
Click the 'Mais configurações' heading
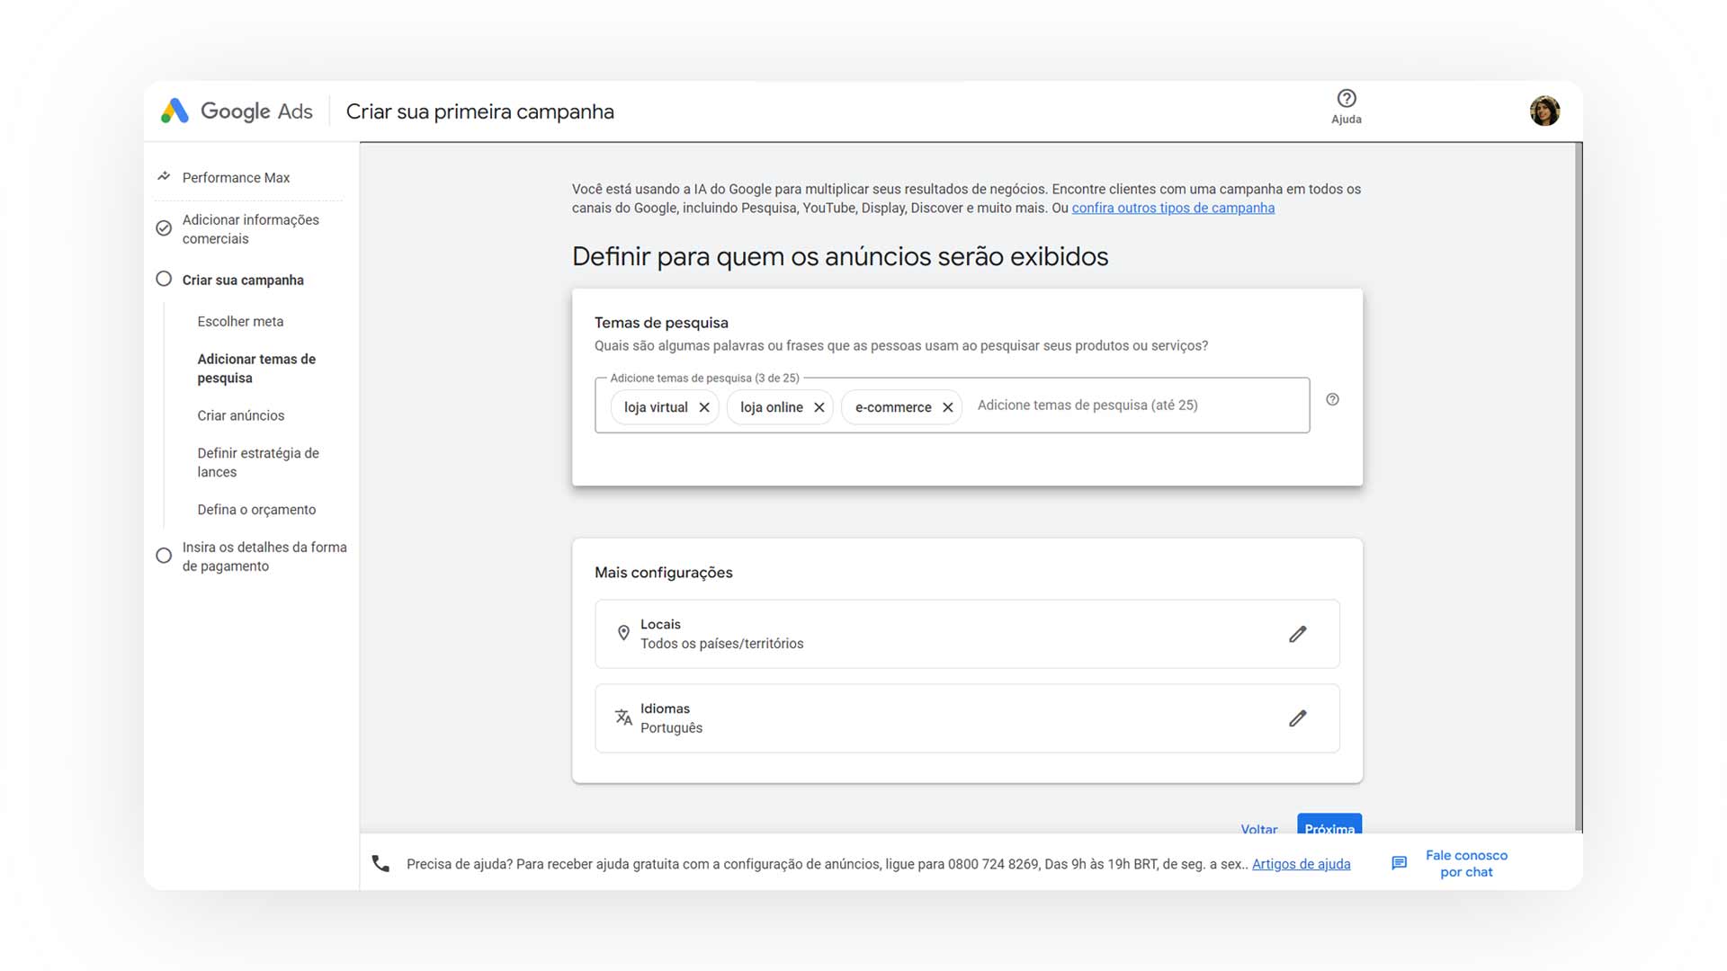tap(663, 573)
